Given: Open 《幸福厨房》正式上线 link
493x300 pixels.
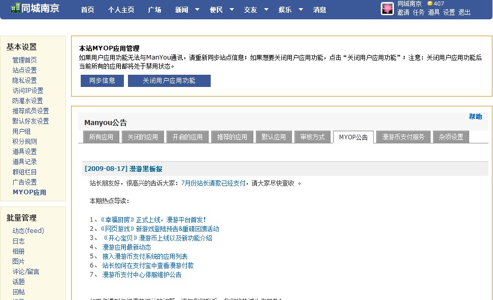Looking at the screenshot, I should click(153, 220).
